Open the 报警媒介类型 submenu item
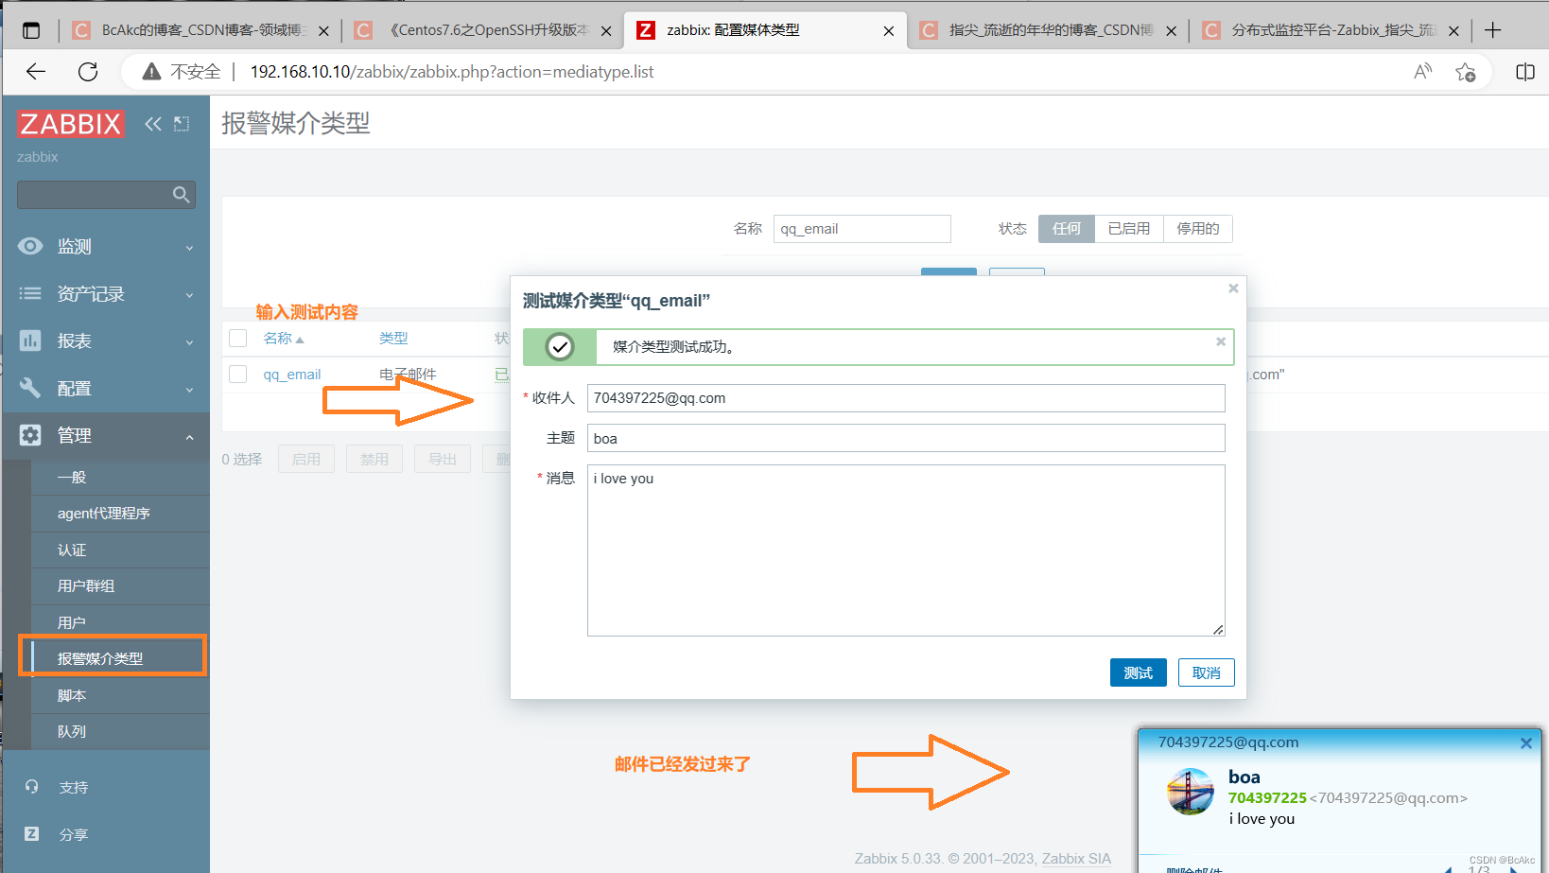The width and height of the screenshot is (1549, 873). (120, 658)
